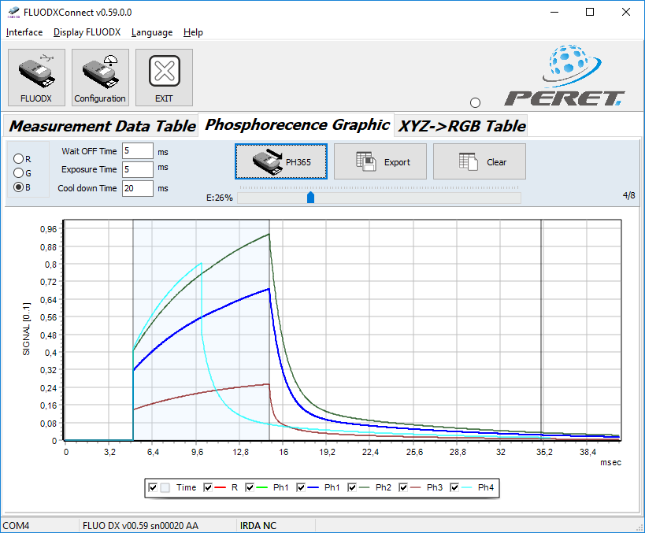Click the FLUODX device toolbar icon

(x=36, y=77)
